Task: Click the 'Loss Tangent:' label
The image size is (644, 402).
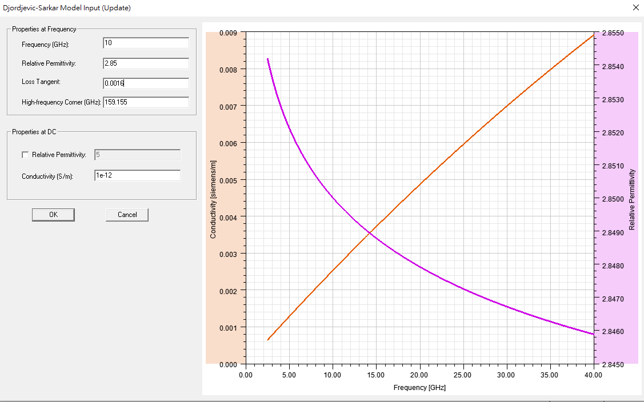Action: [41, 82]
